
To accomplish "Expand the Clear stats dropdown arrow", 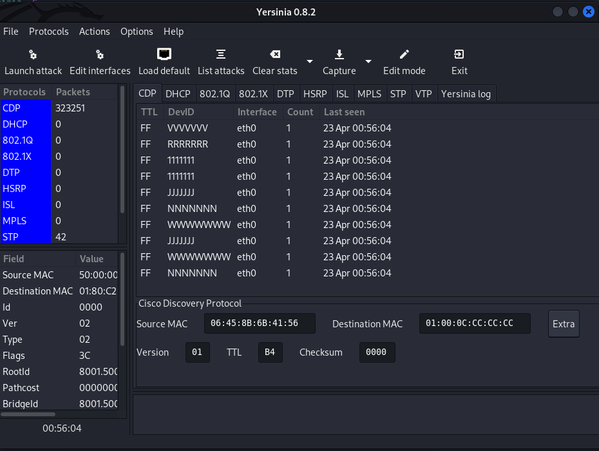I will 310,62.
